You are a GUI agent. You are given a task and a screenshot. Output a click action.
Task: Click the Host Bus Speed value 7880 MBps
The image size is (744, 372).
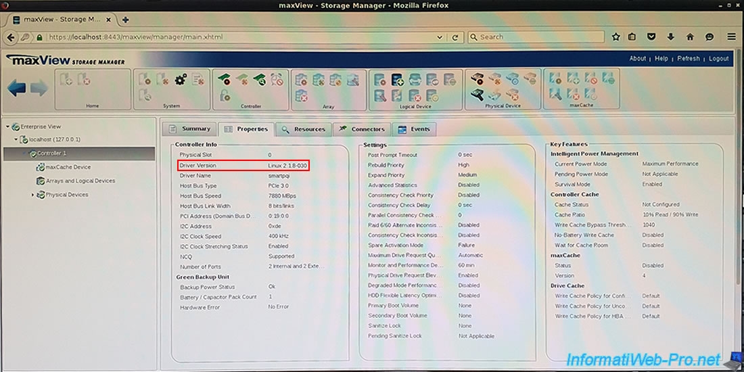click(x=282, y=195)
